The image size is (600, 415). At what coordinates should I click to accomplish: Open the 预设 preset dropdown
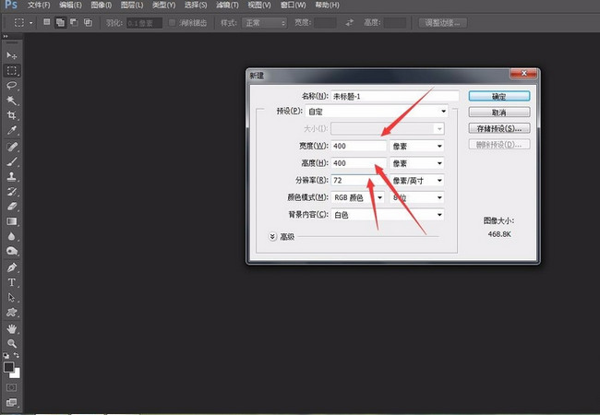pos(377,112)
